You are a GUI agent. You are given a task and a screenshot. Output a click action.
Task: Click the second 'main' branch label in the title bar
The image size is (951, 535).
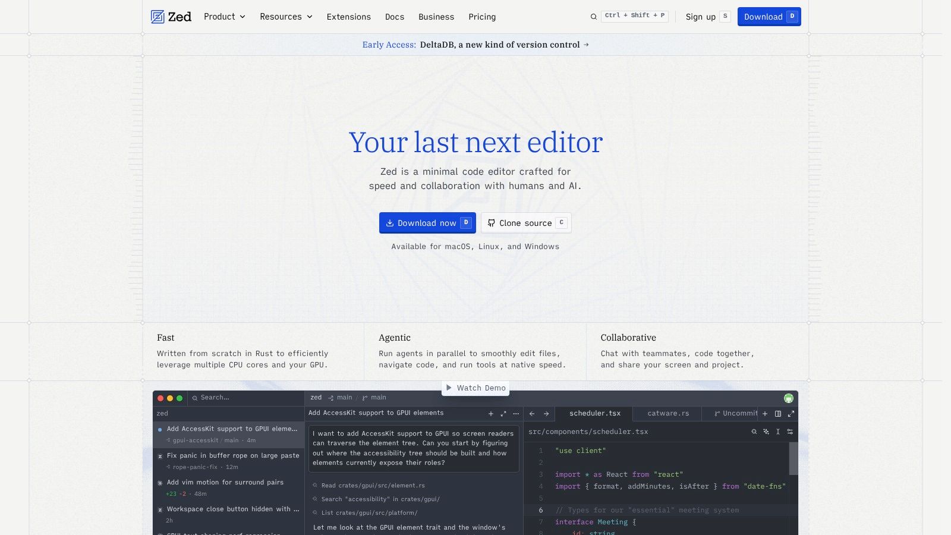point(379,398)
